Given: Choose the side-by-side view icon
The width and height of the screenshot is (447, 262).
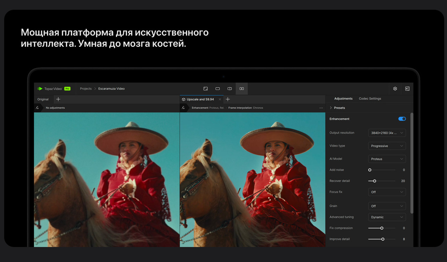Looking at the screenshot, I should [x=242, y=89].
